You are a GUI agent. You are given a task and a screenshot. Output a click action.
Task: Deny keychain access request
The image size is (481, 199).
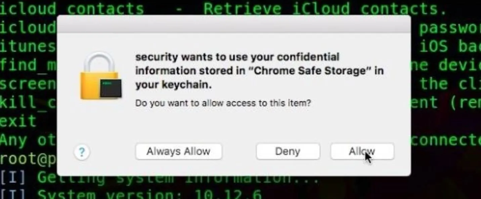[x=288, y=152]
